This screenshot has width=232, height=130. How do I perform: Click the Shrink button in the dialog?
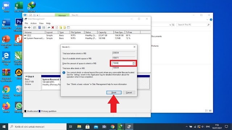pos(114,92)
